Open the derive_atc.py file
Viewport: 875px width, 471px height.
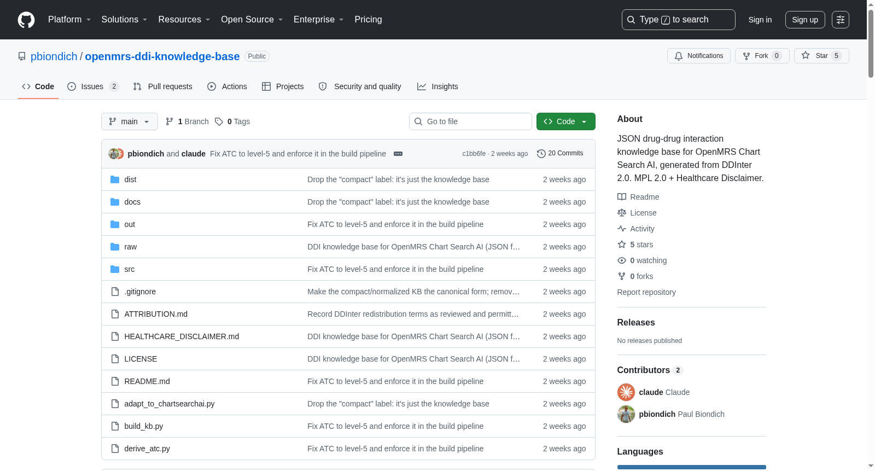click(x=147, y=449)
